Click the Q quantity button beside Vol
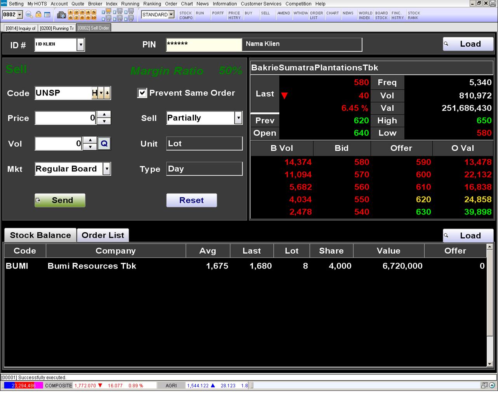Viewport: 498px width, 399px height. [104, 144]
